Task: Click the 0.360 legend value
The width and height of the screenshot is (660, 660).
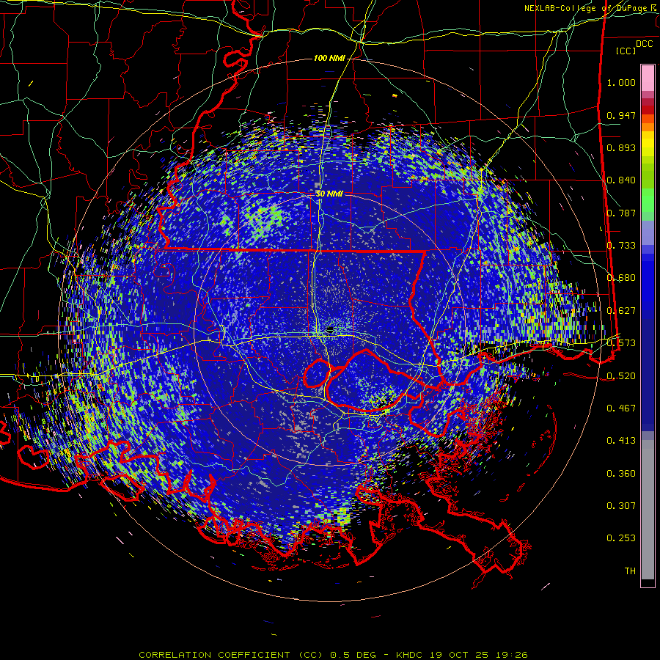Action: [x=621, y=474]
